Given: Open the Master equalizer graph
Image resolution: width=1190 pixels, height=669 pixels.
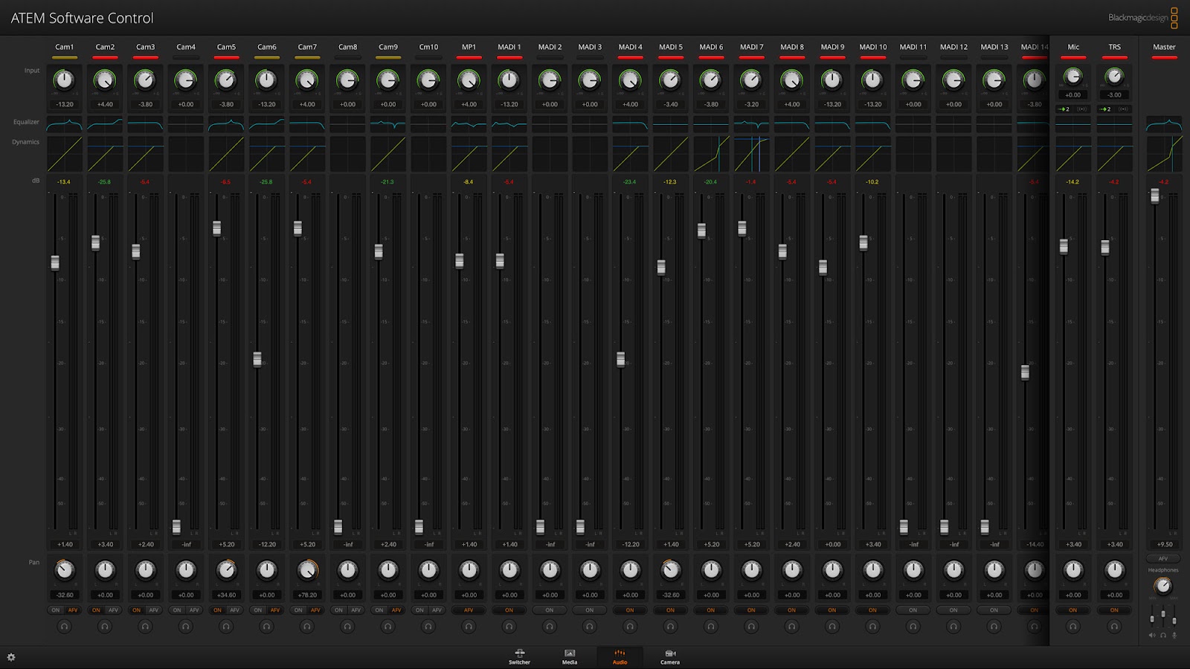Looking at the screenshot, I should point(1164,124).
